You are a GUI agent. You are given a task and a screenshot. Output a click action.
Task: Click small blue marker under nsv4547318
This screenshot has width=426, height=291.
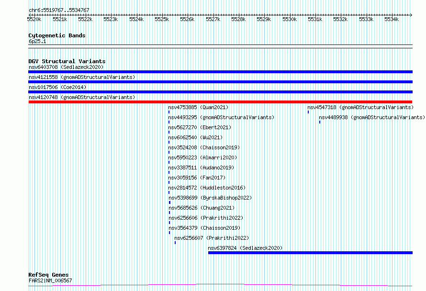click(308, 112)
